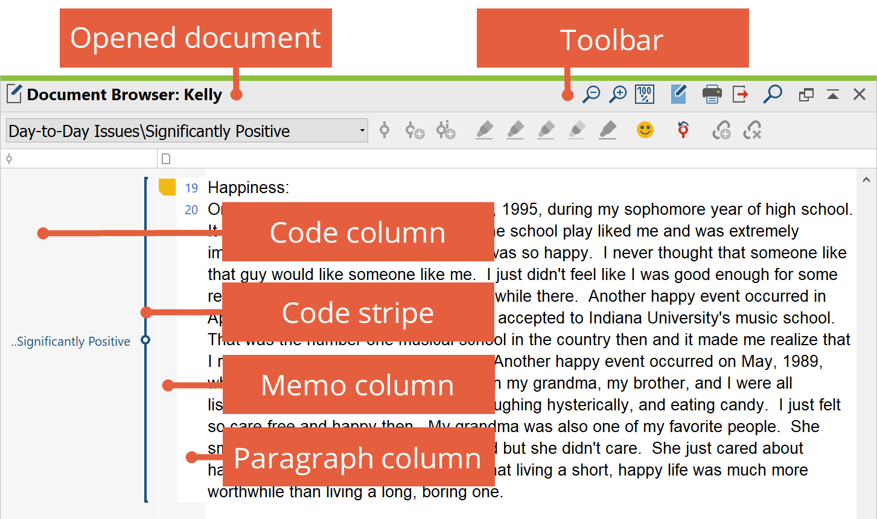Open the code selection dropdown list
877x519 pixels.
pos(362,130)
